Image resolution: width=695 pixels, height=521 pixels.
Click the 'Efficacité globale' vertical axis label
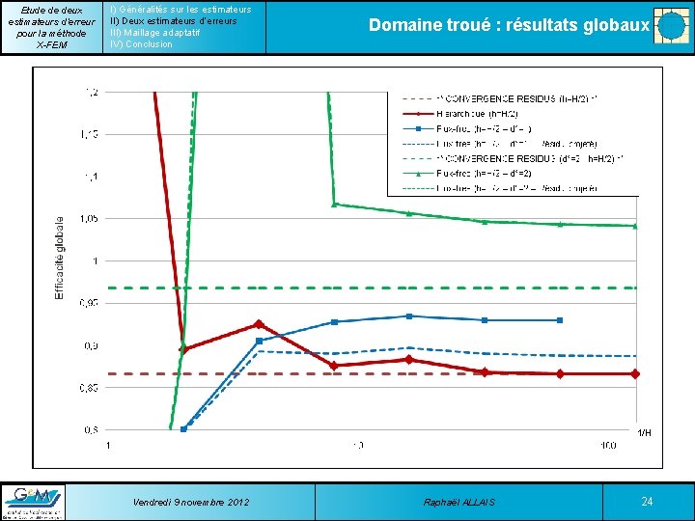60,258
